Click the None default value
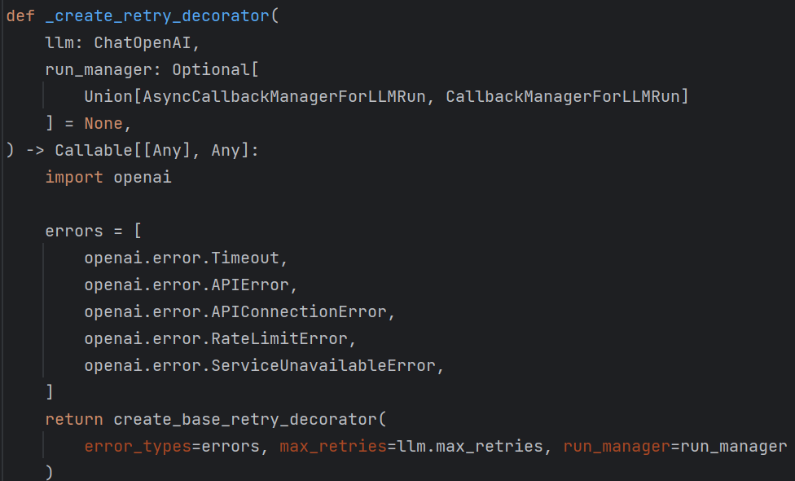Screen dimensions: 795x481 click(102, 124)
